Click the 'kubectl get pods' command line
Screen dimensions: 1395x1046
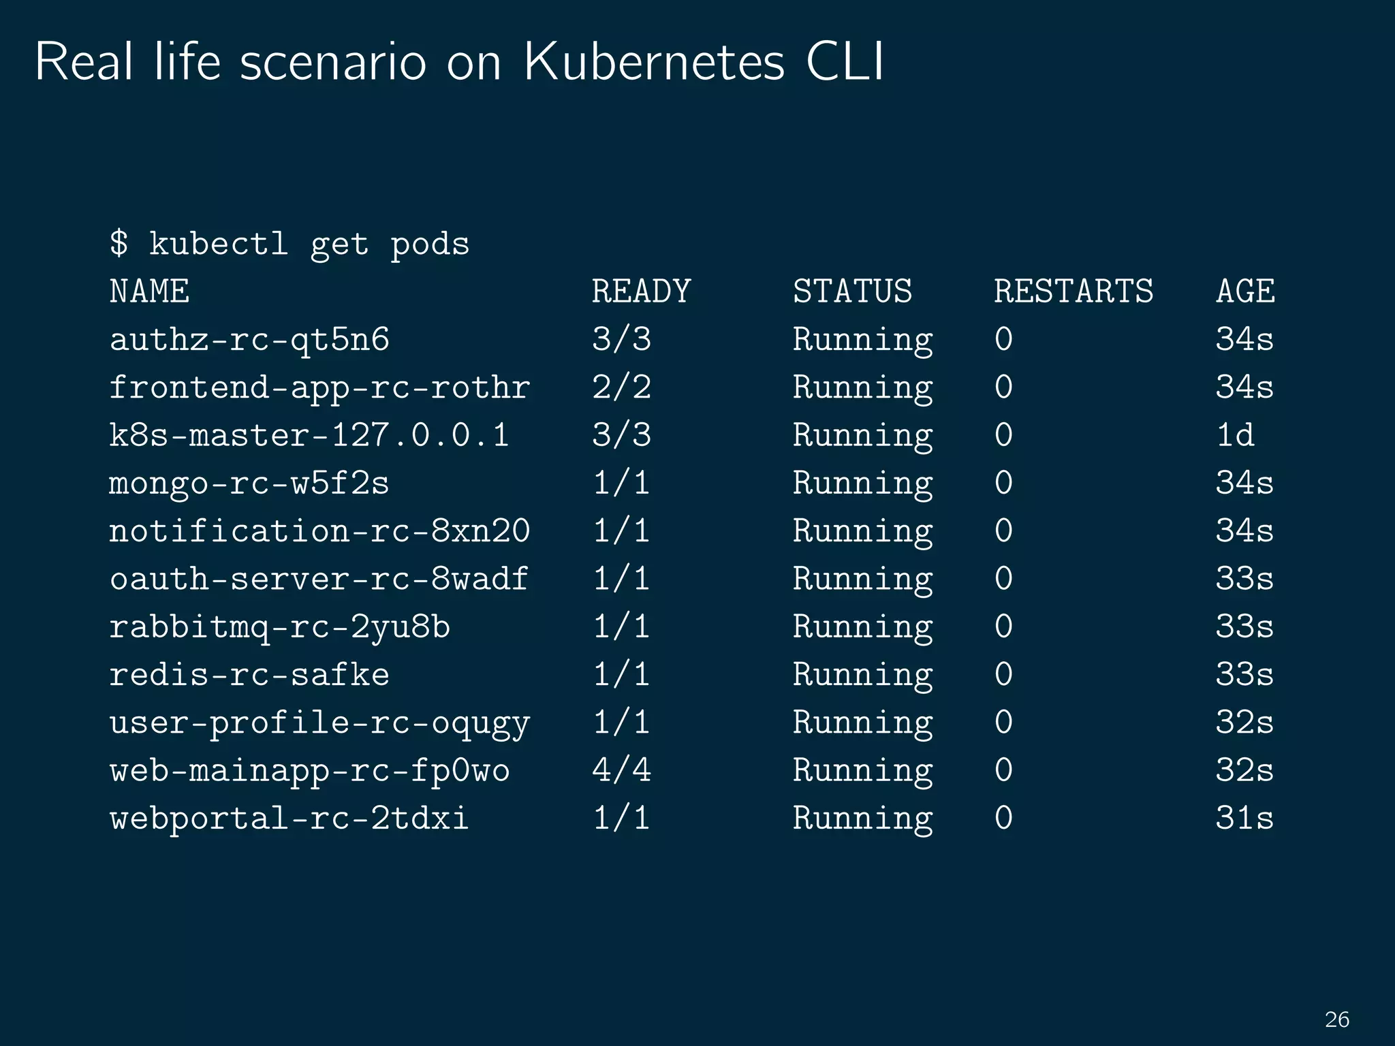coord(289,244)
